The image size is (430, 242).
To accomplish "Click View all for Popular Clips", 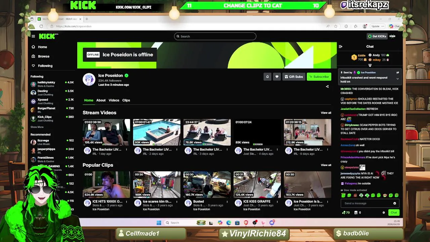I will coord(326,165).
